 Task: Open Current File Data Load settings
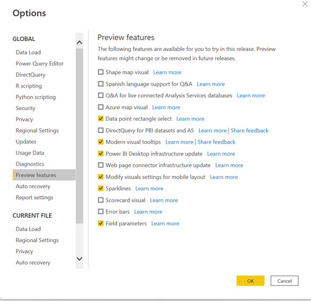click(x=44, y=229)
